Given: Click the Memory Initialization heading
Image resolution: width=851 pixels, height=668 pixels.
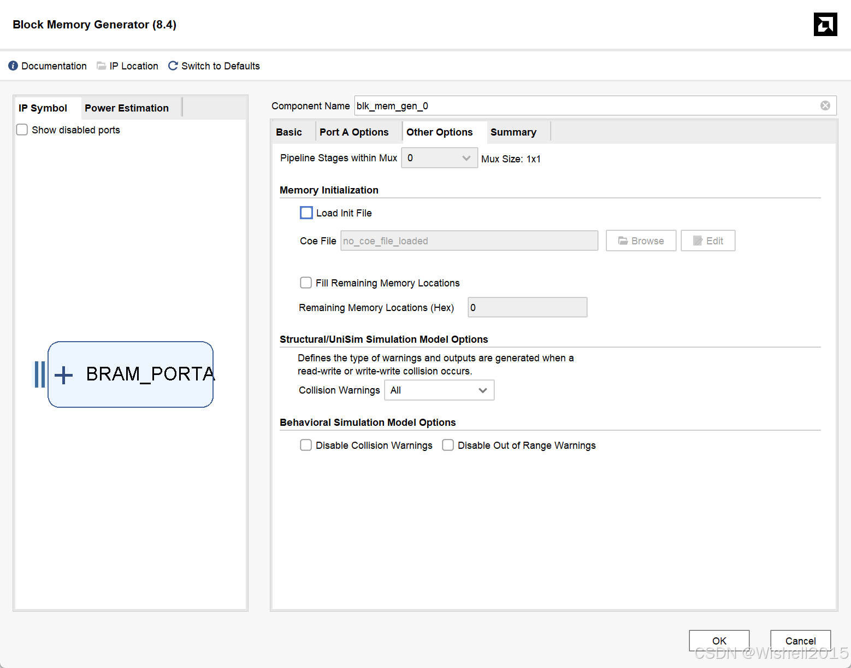Looking at the screenshot, I should pyautogui.click(x=329, y=190).
